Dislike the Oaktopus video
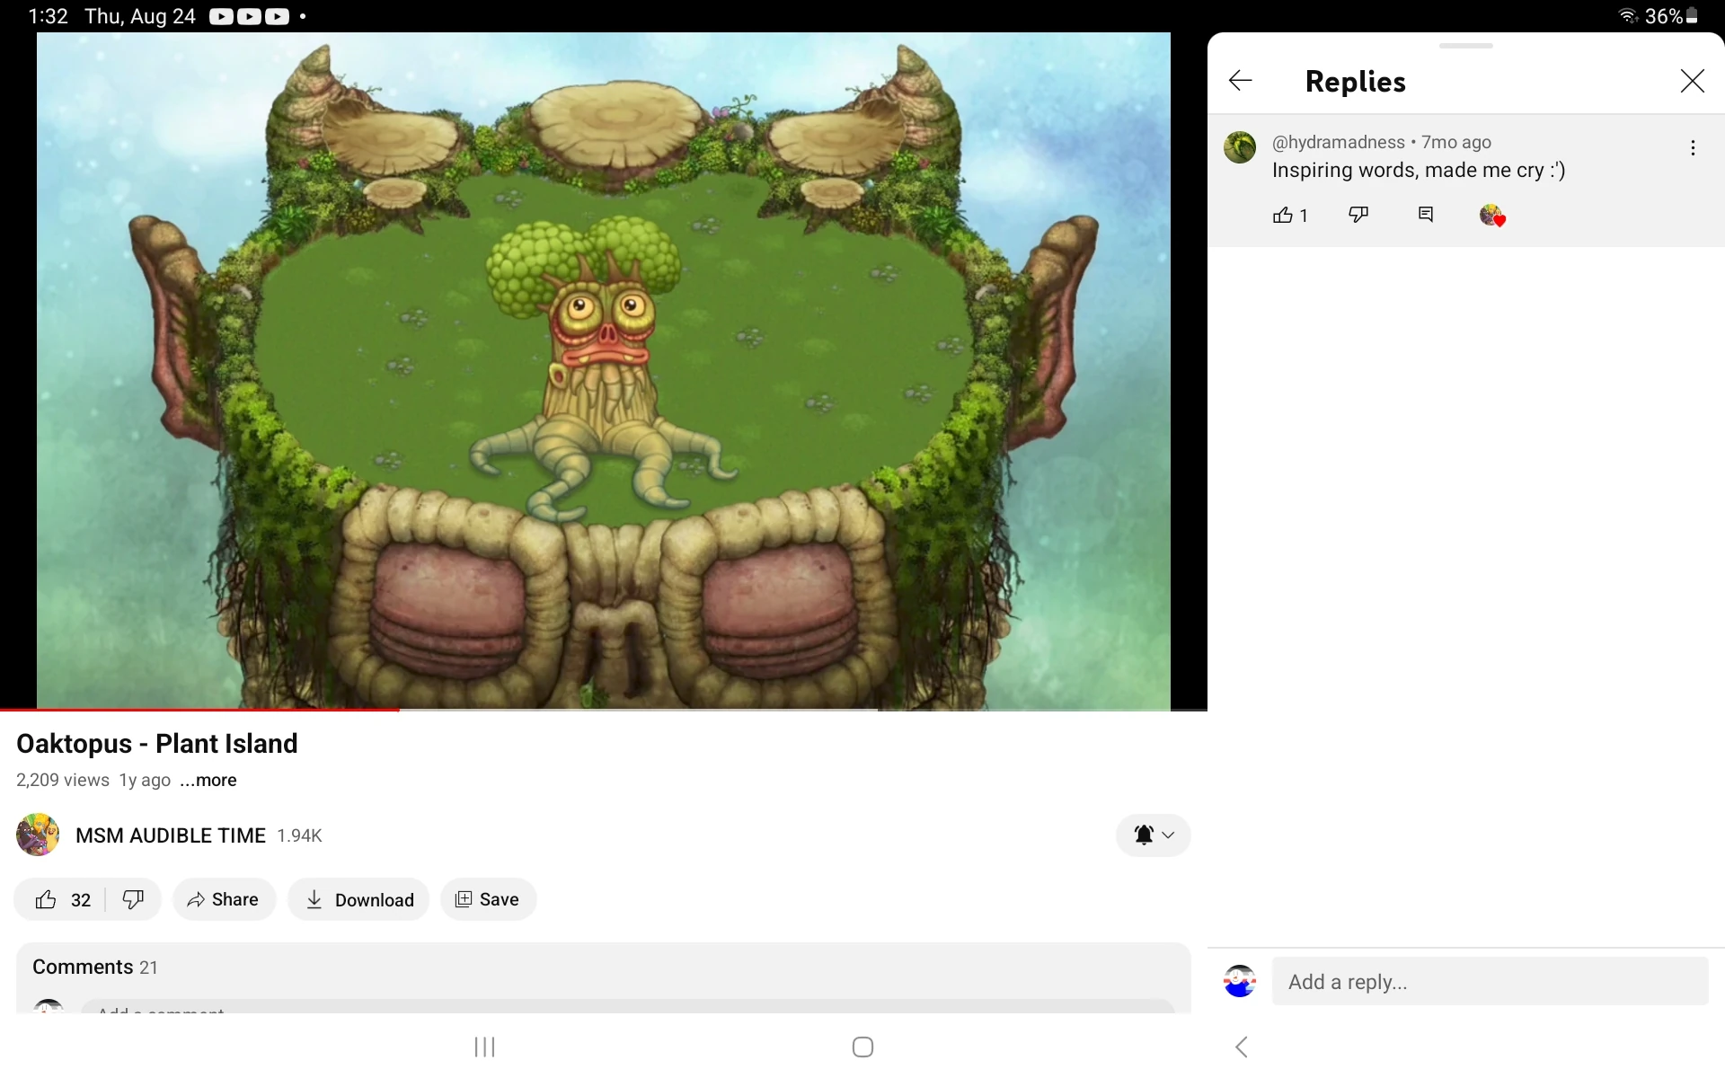Image resolution: width=1725 pixels, height=1078 pixels. pyautogui.click(x=133, y=900)
